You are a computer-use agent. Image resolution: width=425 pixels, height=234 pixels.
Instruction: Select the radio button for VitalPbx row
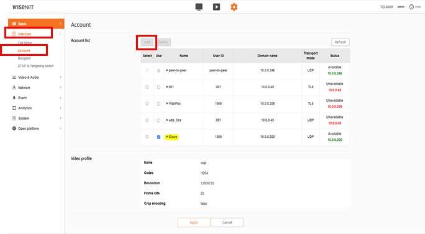point(147,104)
